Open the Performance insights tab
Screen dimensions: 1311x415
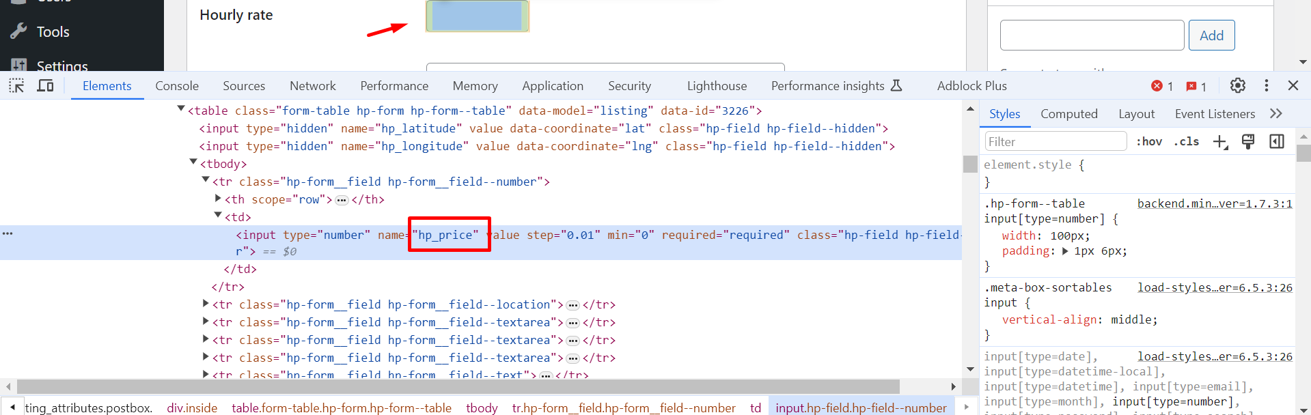(837, 86)
